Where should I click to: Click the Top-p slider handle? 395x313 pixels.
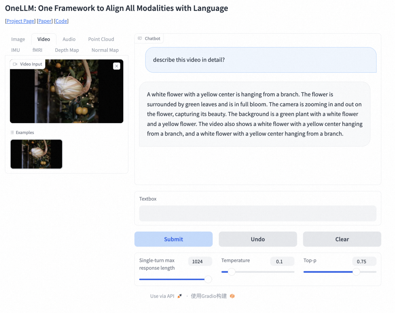coord(356,272)
